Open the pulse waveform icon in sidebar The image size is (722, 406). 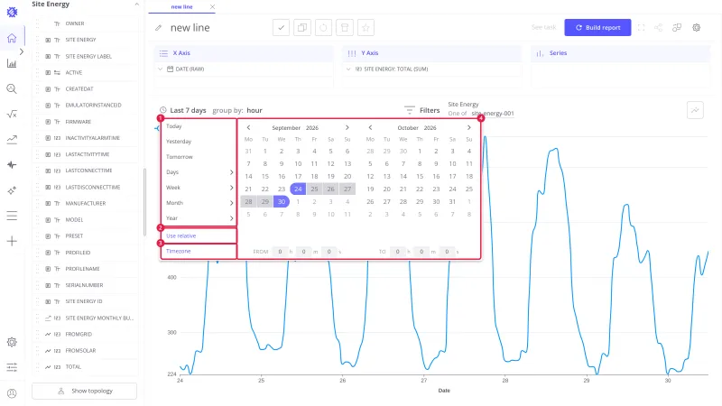tap(12, 165)
